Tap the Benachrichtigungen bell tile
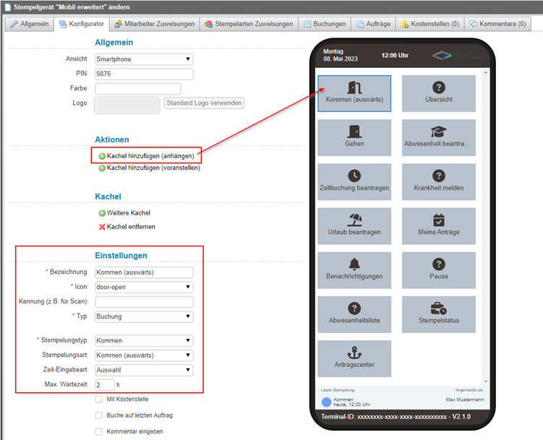This screenshot has height=440, width=543. tap(354, 269)
